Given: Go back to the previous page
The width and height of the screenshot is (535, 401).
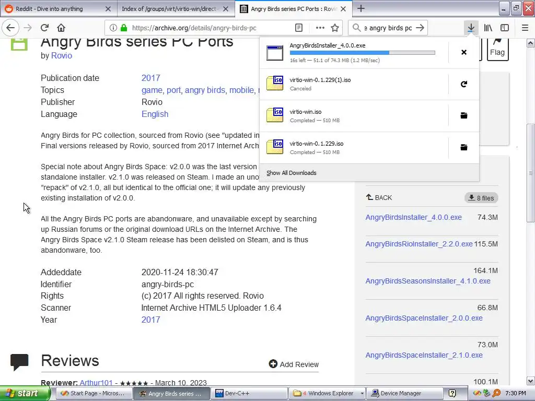Looking at the screenshot, I should click(x=10, y=28).
